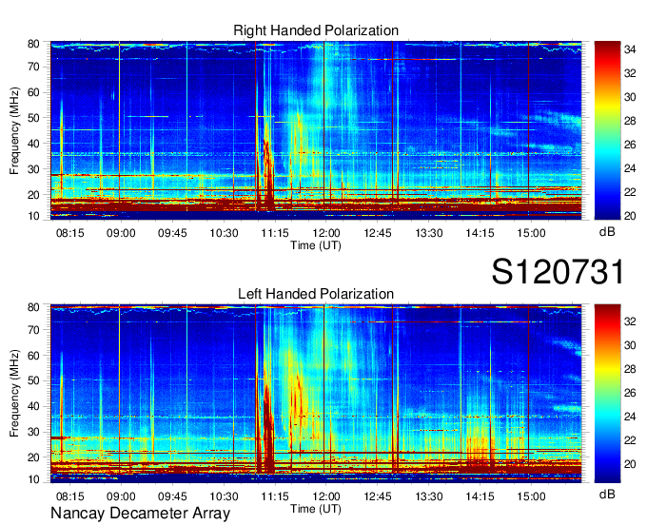Click the 15:00 tick on Right Handed time axis
The width and height of the screenshot is (647, 525).
pyautogui.click(x=531, y=233)
